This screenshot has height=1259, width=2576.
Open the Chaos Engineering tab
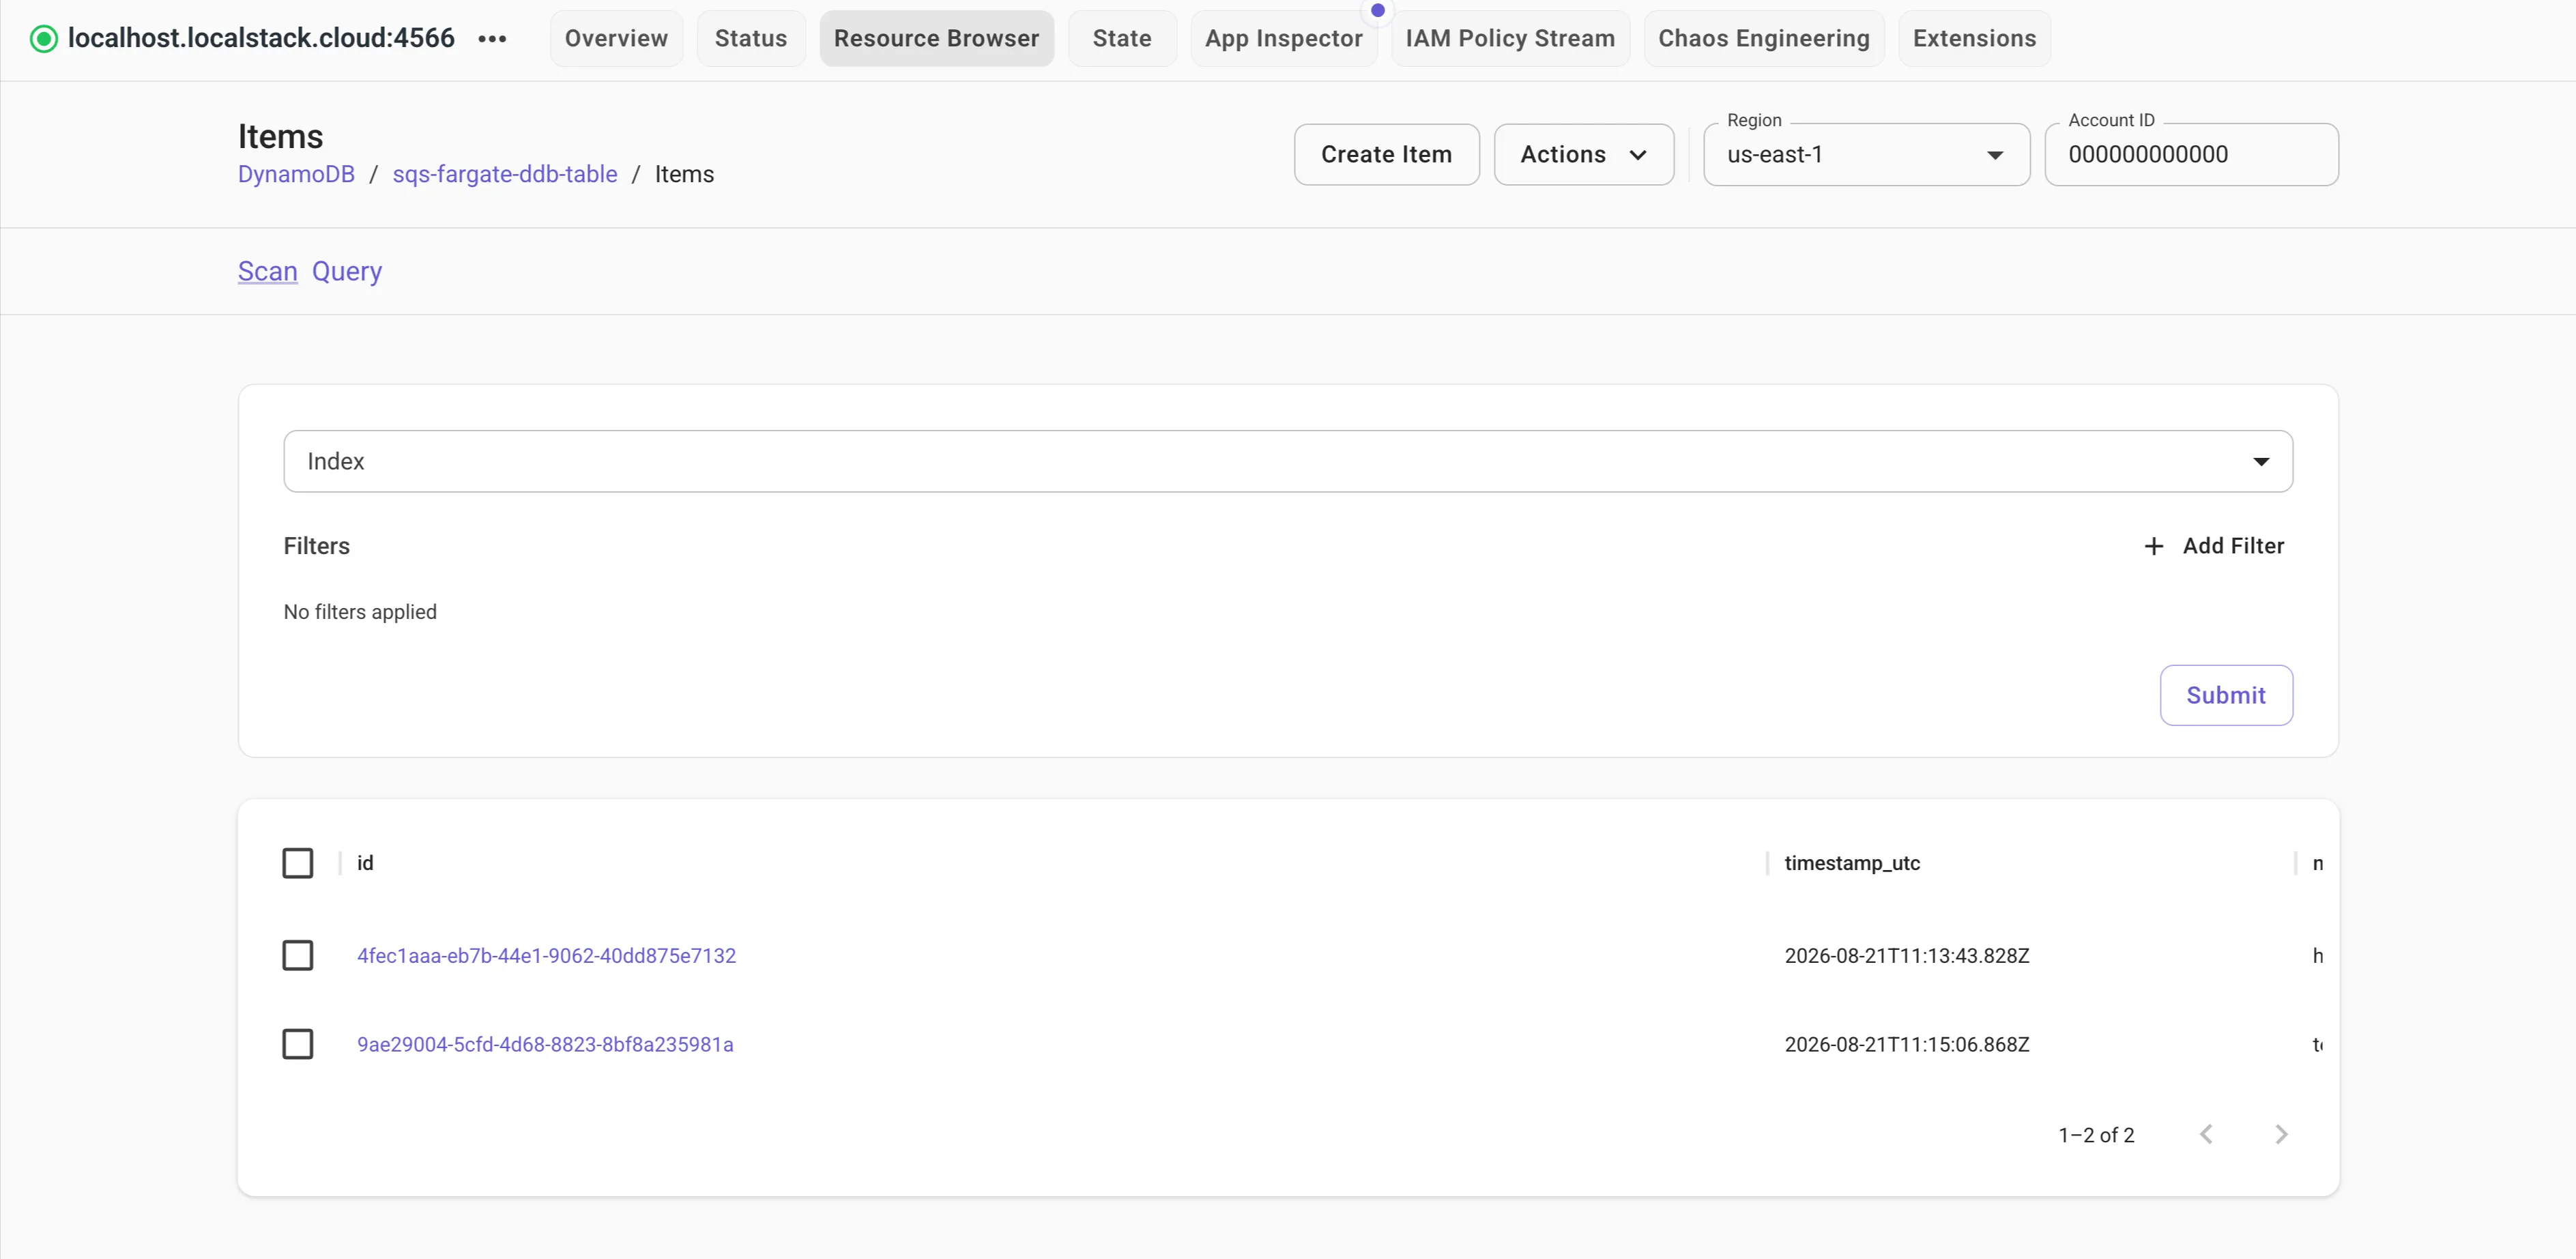1764,39
